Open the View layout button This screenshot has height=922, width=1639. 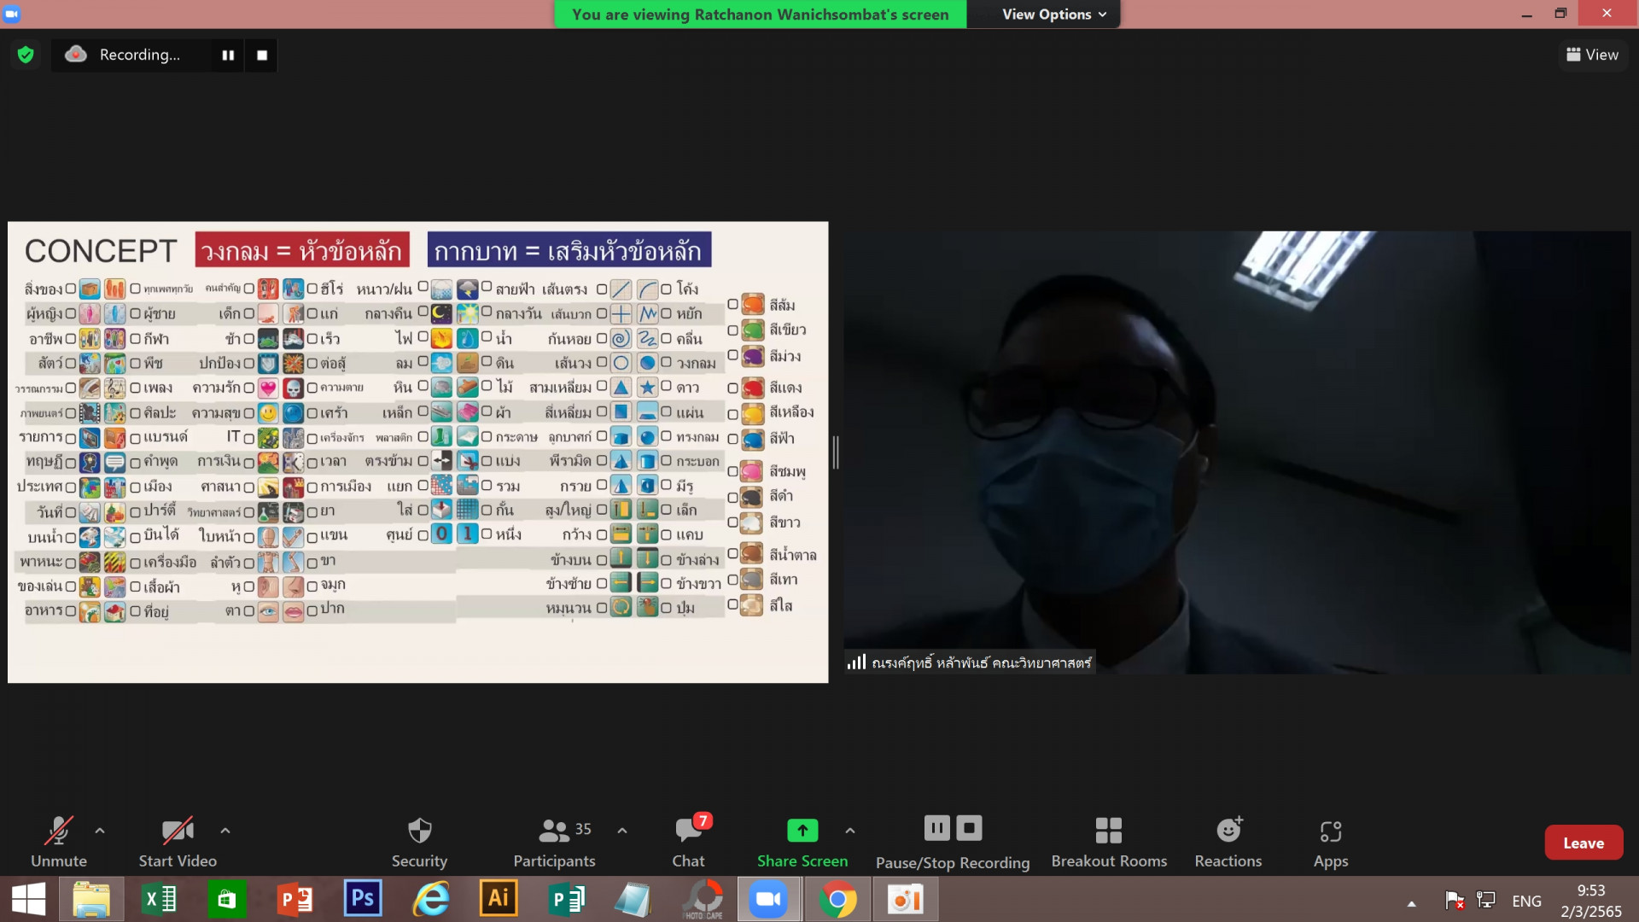coord(1592,55)
